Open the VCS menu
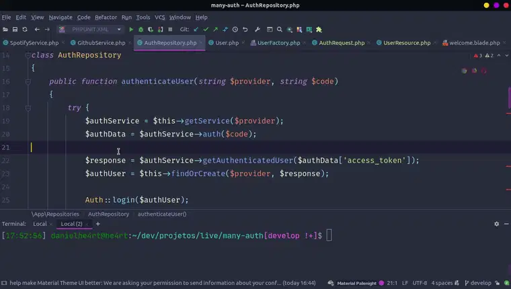 (160, 17)
